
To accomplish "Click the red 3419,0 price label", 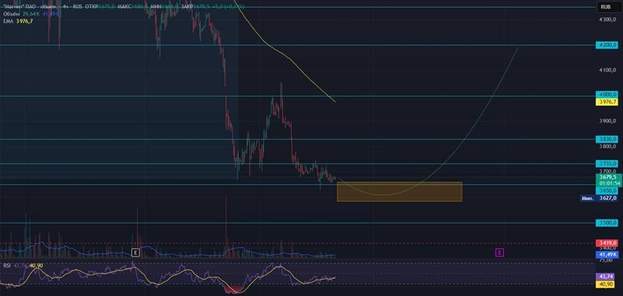I will click(x=607, y=242).
